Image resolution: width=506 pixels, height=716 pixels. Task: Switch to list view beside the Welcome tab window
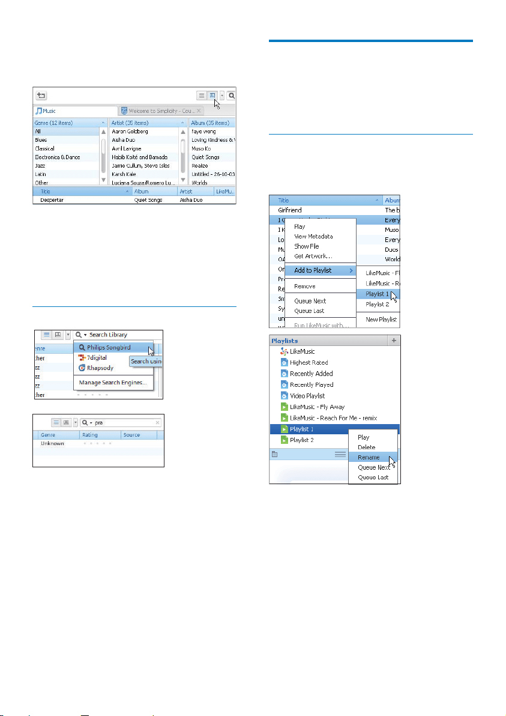point(202,96)
